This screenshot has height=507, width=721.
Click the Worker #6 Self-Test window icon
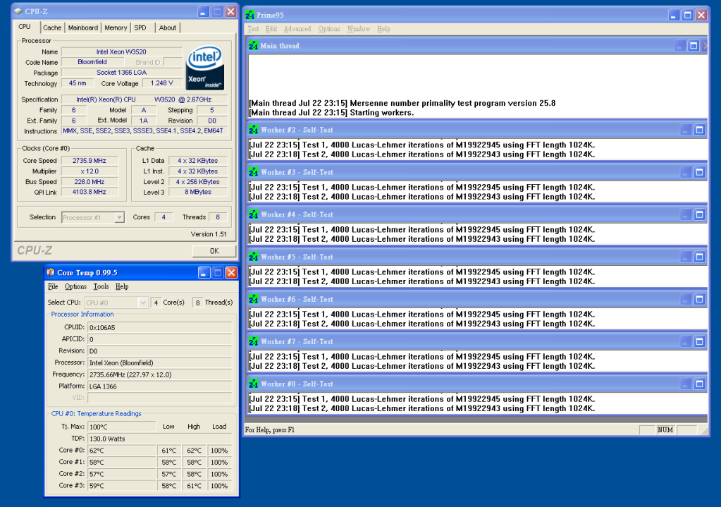coord(253,299)
